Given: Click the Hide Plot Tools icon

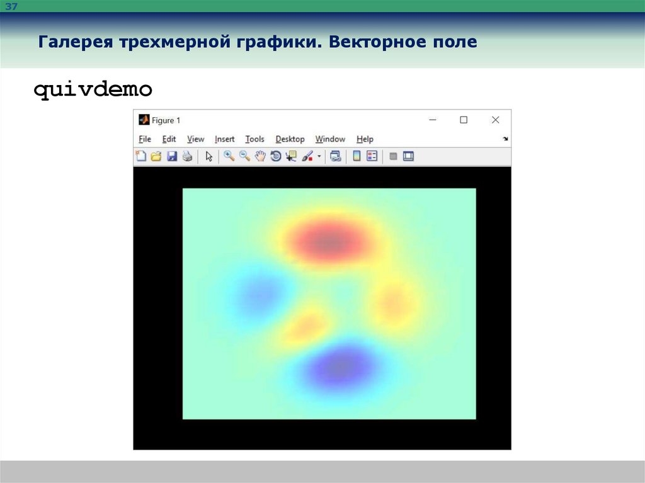Looking at the screenshot, I should [393, 156].
